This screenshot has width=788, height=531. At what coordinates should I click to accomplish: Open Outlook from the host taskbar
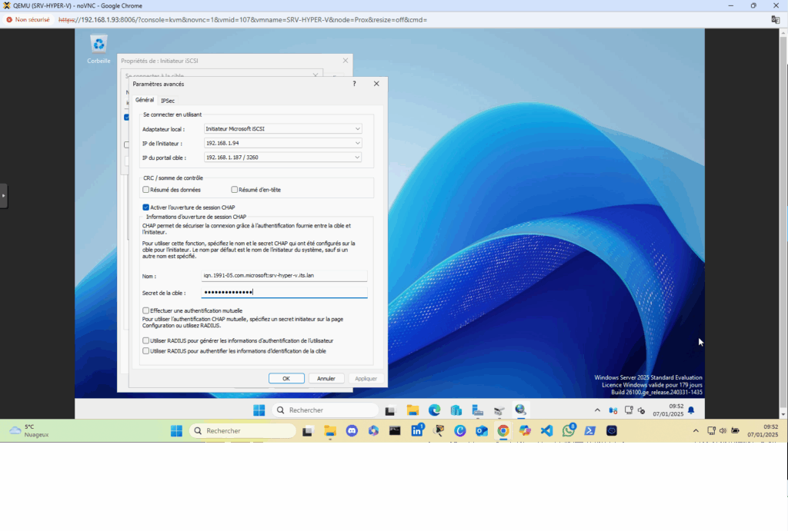pos(482,430)
